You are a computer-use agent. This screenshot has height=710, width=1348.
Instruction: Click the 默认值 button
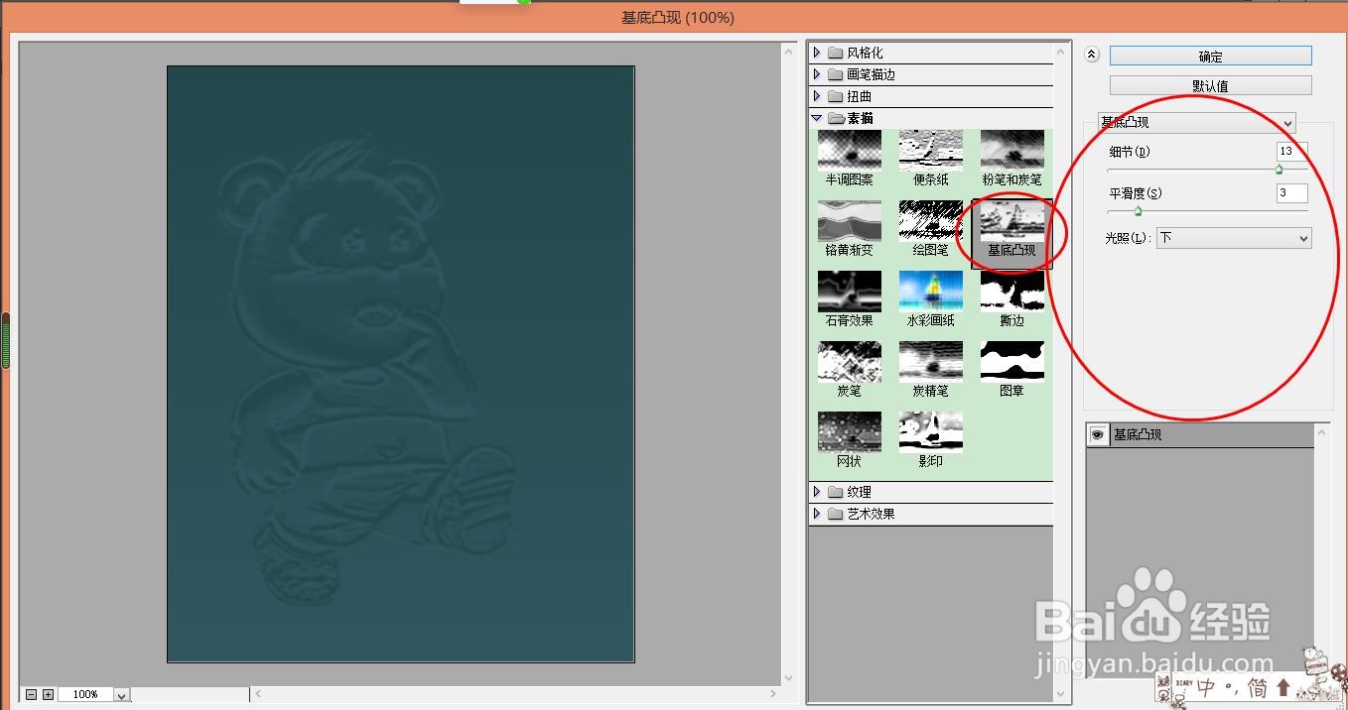click(1210, 86)
